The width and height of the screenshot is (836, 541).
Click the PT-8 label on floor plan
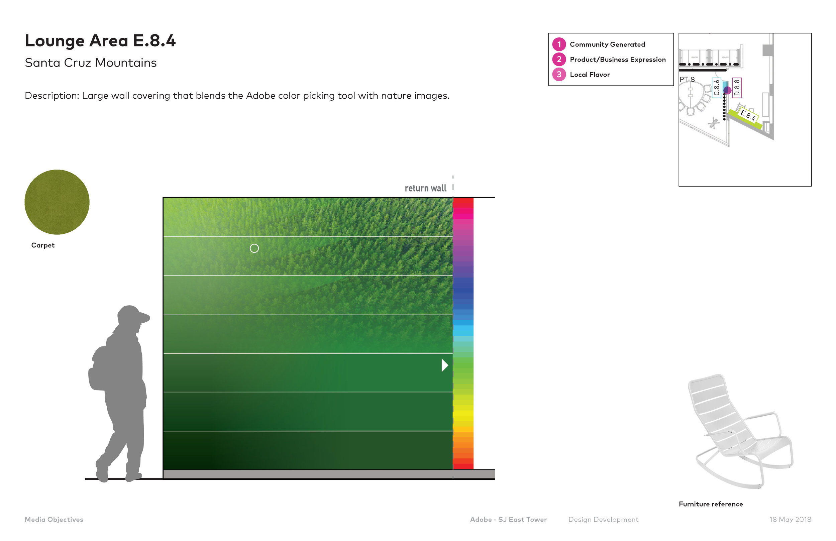pos(687,79)
